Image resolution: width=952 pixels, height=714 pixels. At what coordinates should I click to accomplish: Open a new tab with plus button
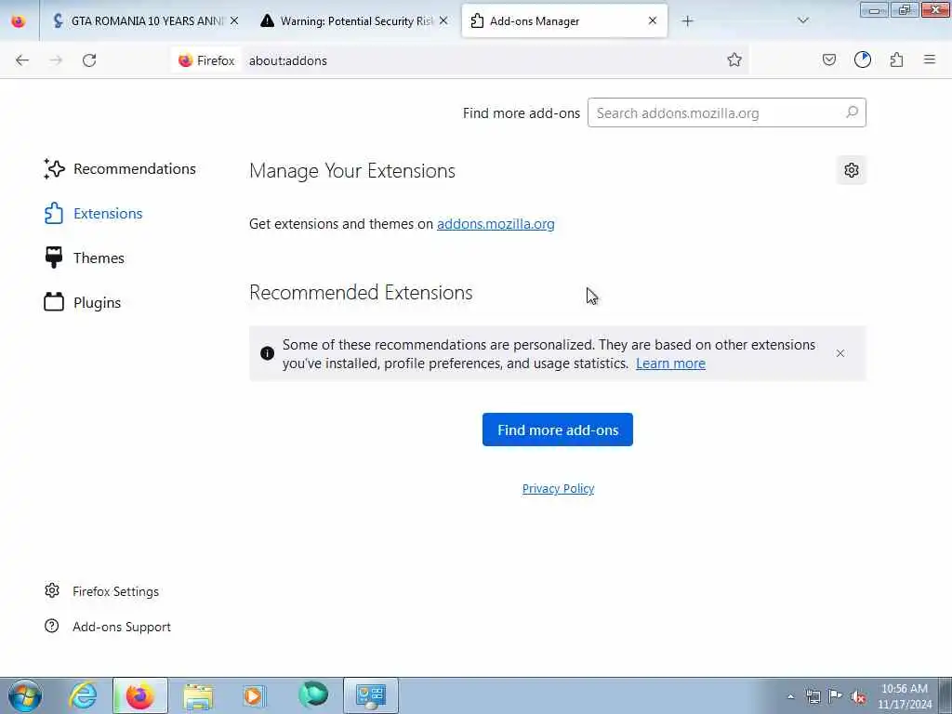click(x=687, y=21)
